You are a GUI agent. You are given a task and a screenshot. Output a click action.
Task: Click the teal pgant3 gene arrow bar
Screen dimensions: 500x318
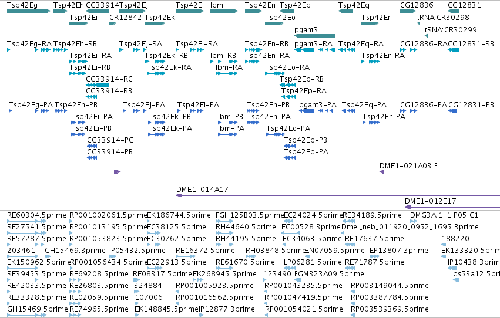tap(315, 36)
